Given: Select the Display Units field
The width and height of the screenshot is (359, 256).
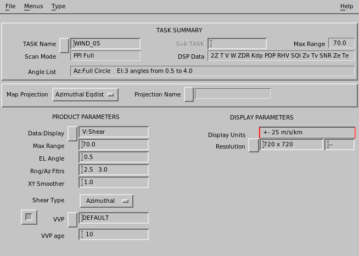Looking at the screenshot, I should 307,133.
